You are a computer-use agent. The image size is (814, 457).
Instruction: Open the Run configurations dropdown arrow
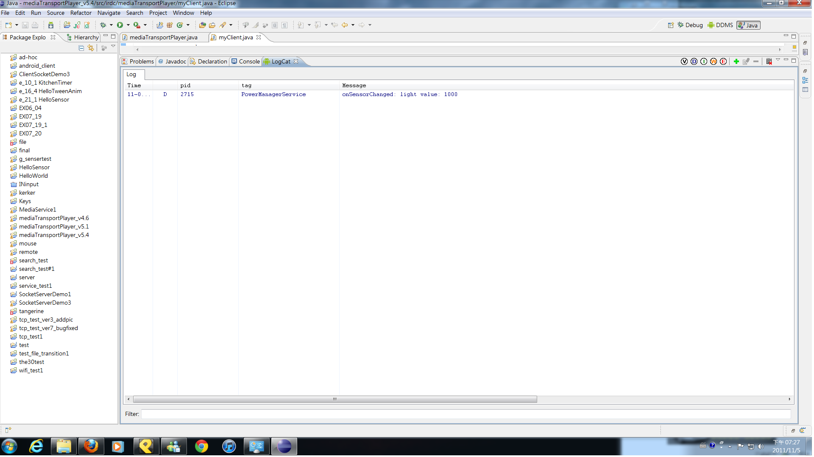(128, 25)
